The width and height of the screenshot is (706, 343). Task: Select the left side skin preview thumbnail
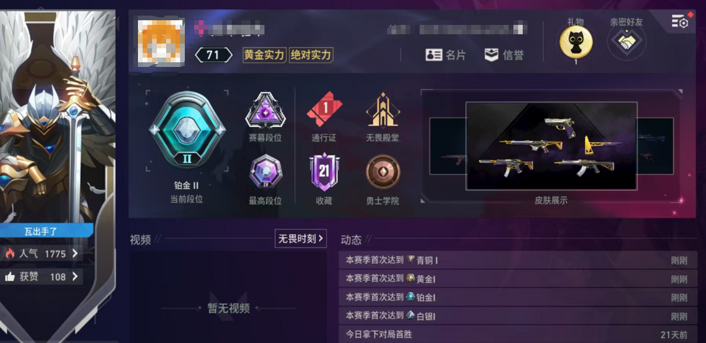tap(448, 146)
